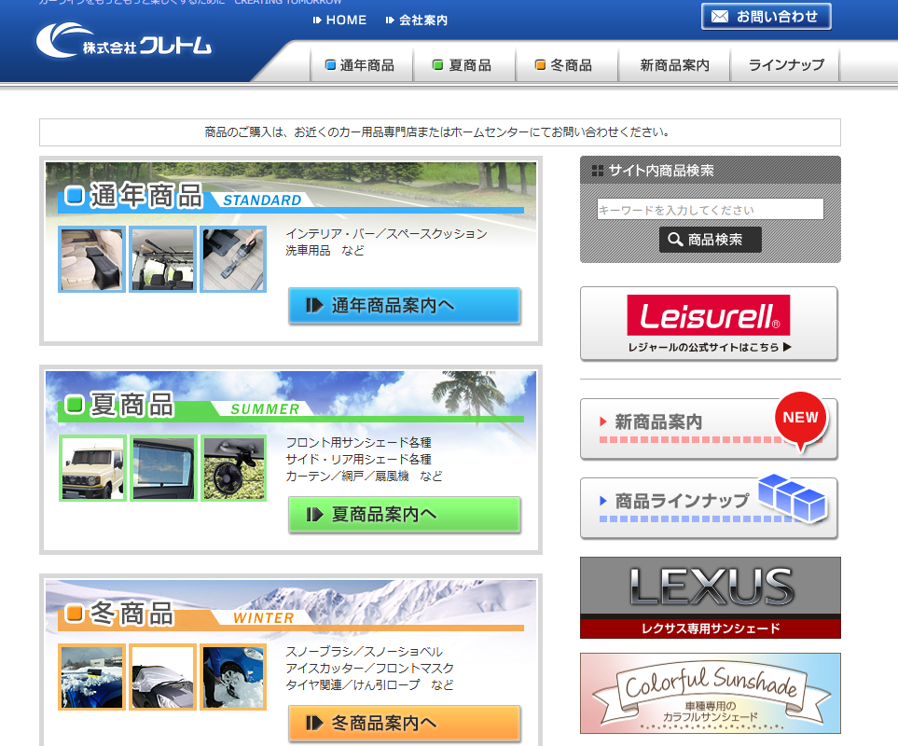
Task: Go to HOME link in header
Action: pos(339,20)
